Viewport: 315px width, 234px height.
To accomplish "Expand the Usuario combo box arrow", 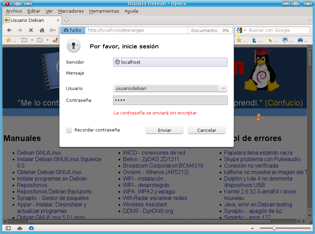I will 223,88.
